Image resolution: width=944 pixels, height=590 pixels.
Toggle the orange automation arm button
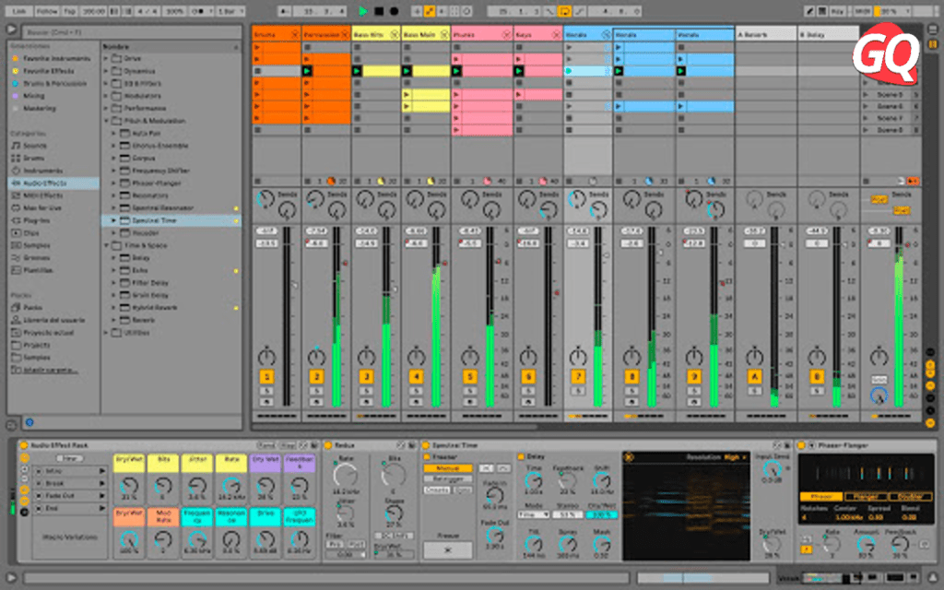(x=430, y=11)
